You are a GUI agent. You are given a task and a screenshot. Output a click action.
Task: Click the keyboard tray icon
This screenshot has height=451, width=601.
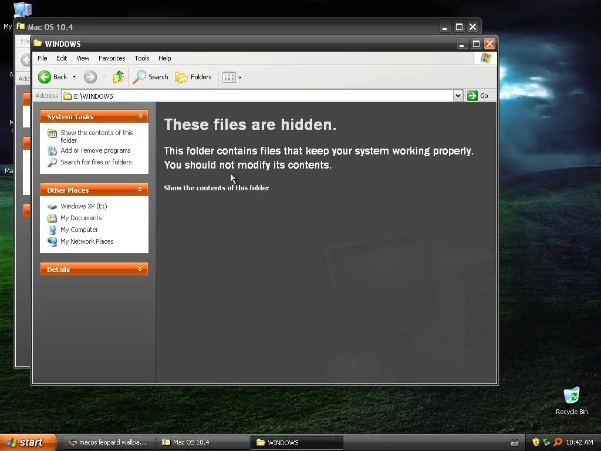514,443
